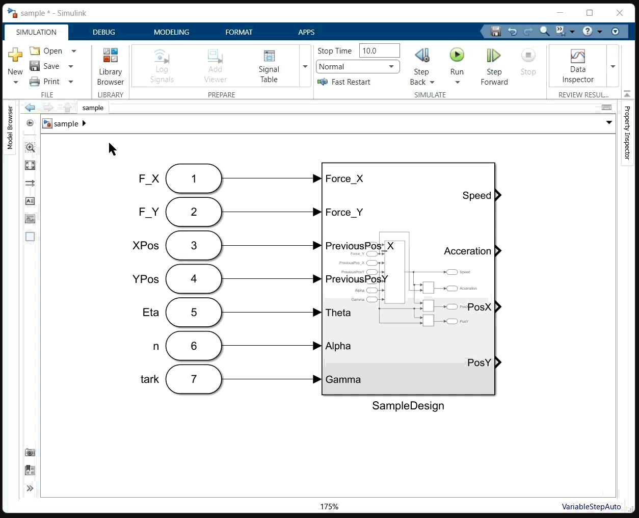
Task: Open the model path dropdown arrow at canvas right
Action: pyautogui.click(x=609, y=122)
